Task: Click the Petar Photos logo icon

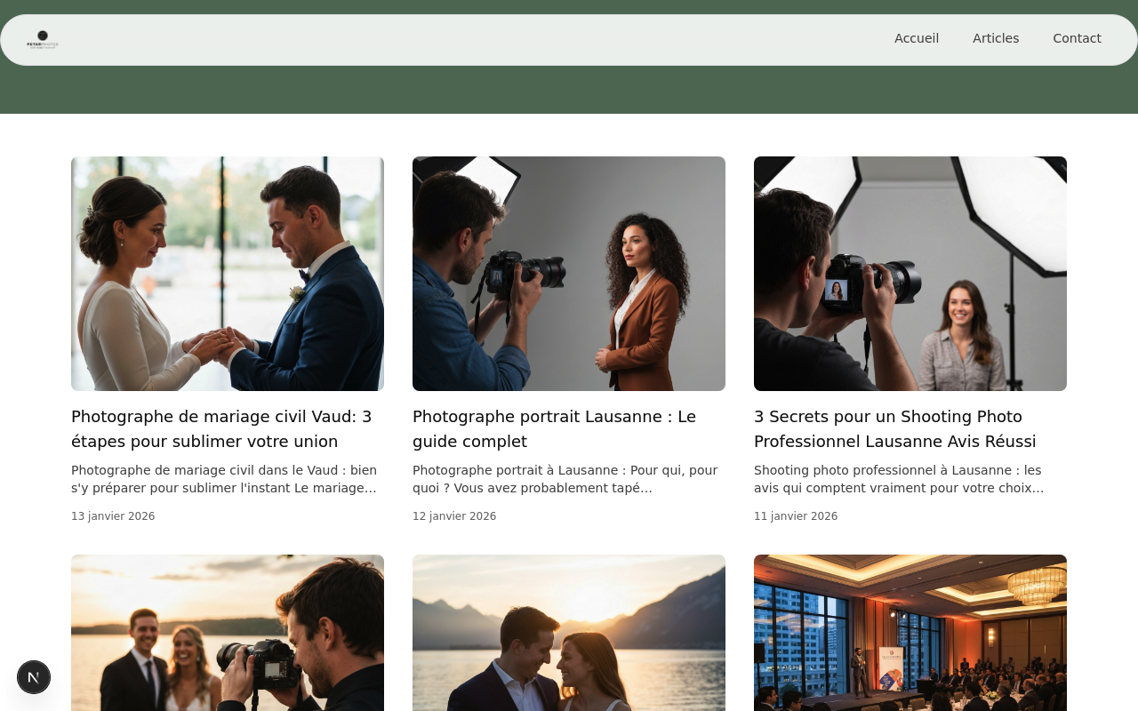Action: [42, 39]
